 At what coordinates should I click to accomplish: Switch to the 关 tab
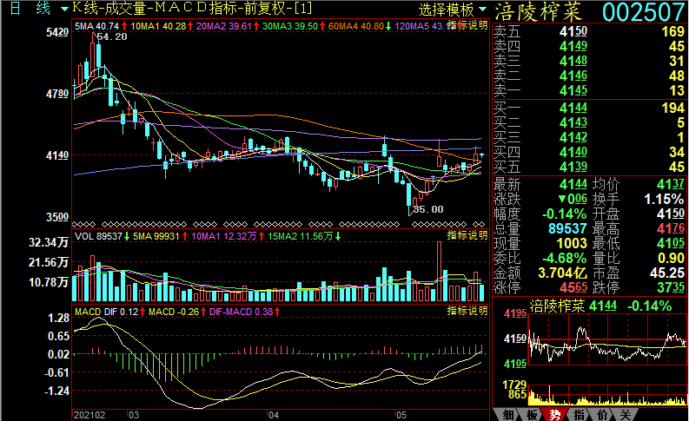pyautogui.click(x=626, y=414)
